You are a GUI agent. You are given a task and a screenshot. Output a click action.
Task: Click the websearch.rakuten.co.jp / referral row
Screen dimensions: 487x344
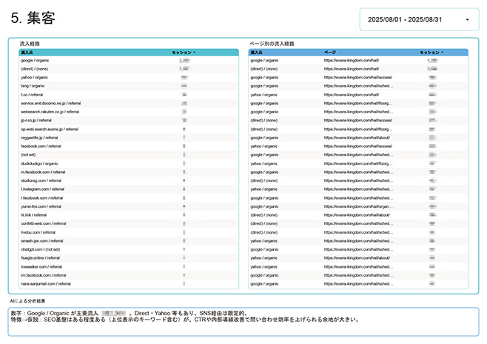coord(50,112)
